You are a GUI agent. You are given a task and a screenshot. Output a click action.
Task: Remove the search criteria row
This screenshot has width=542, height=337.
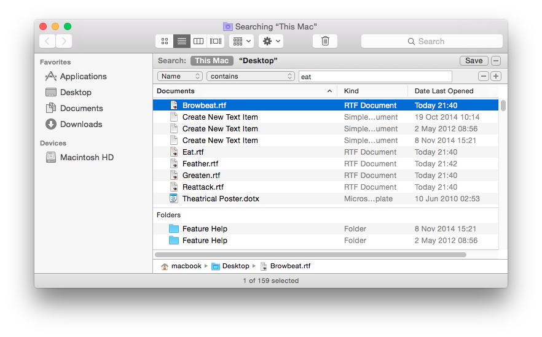click(483, 76)
